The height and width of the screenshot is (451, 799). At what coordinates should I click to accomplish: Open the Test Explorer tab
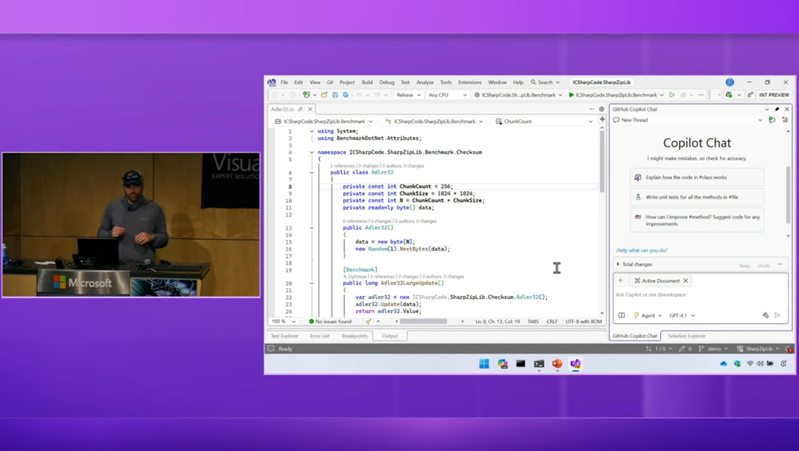click(284, 336)
